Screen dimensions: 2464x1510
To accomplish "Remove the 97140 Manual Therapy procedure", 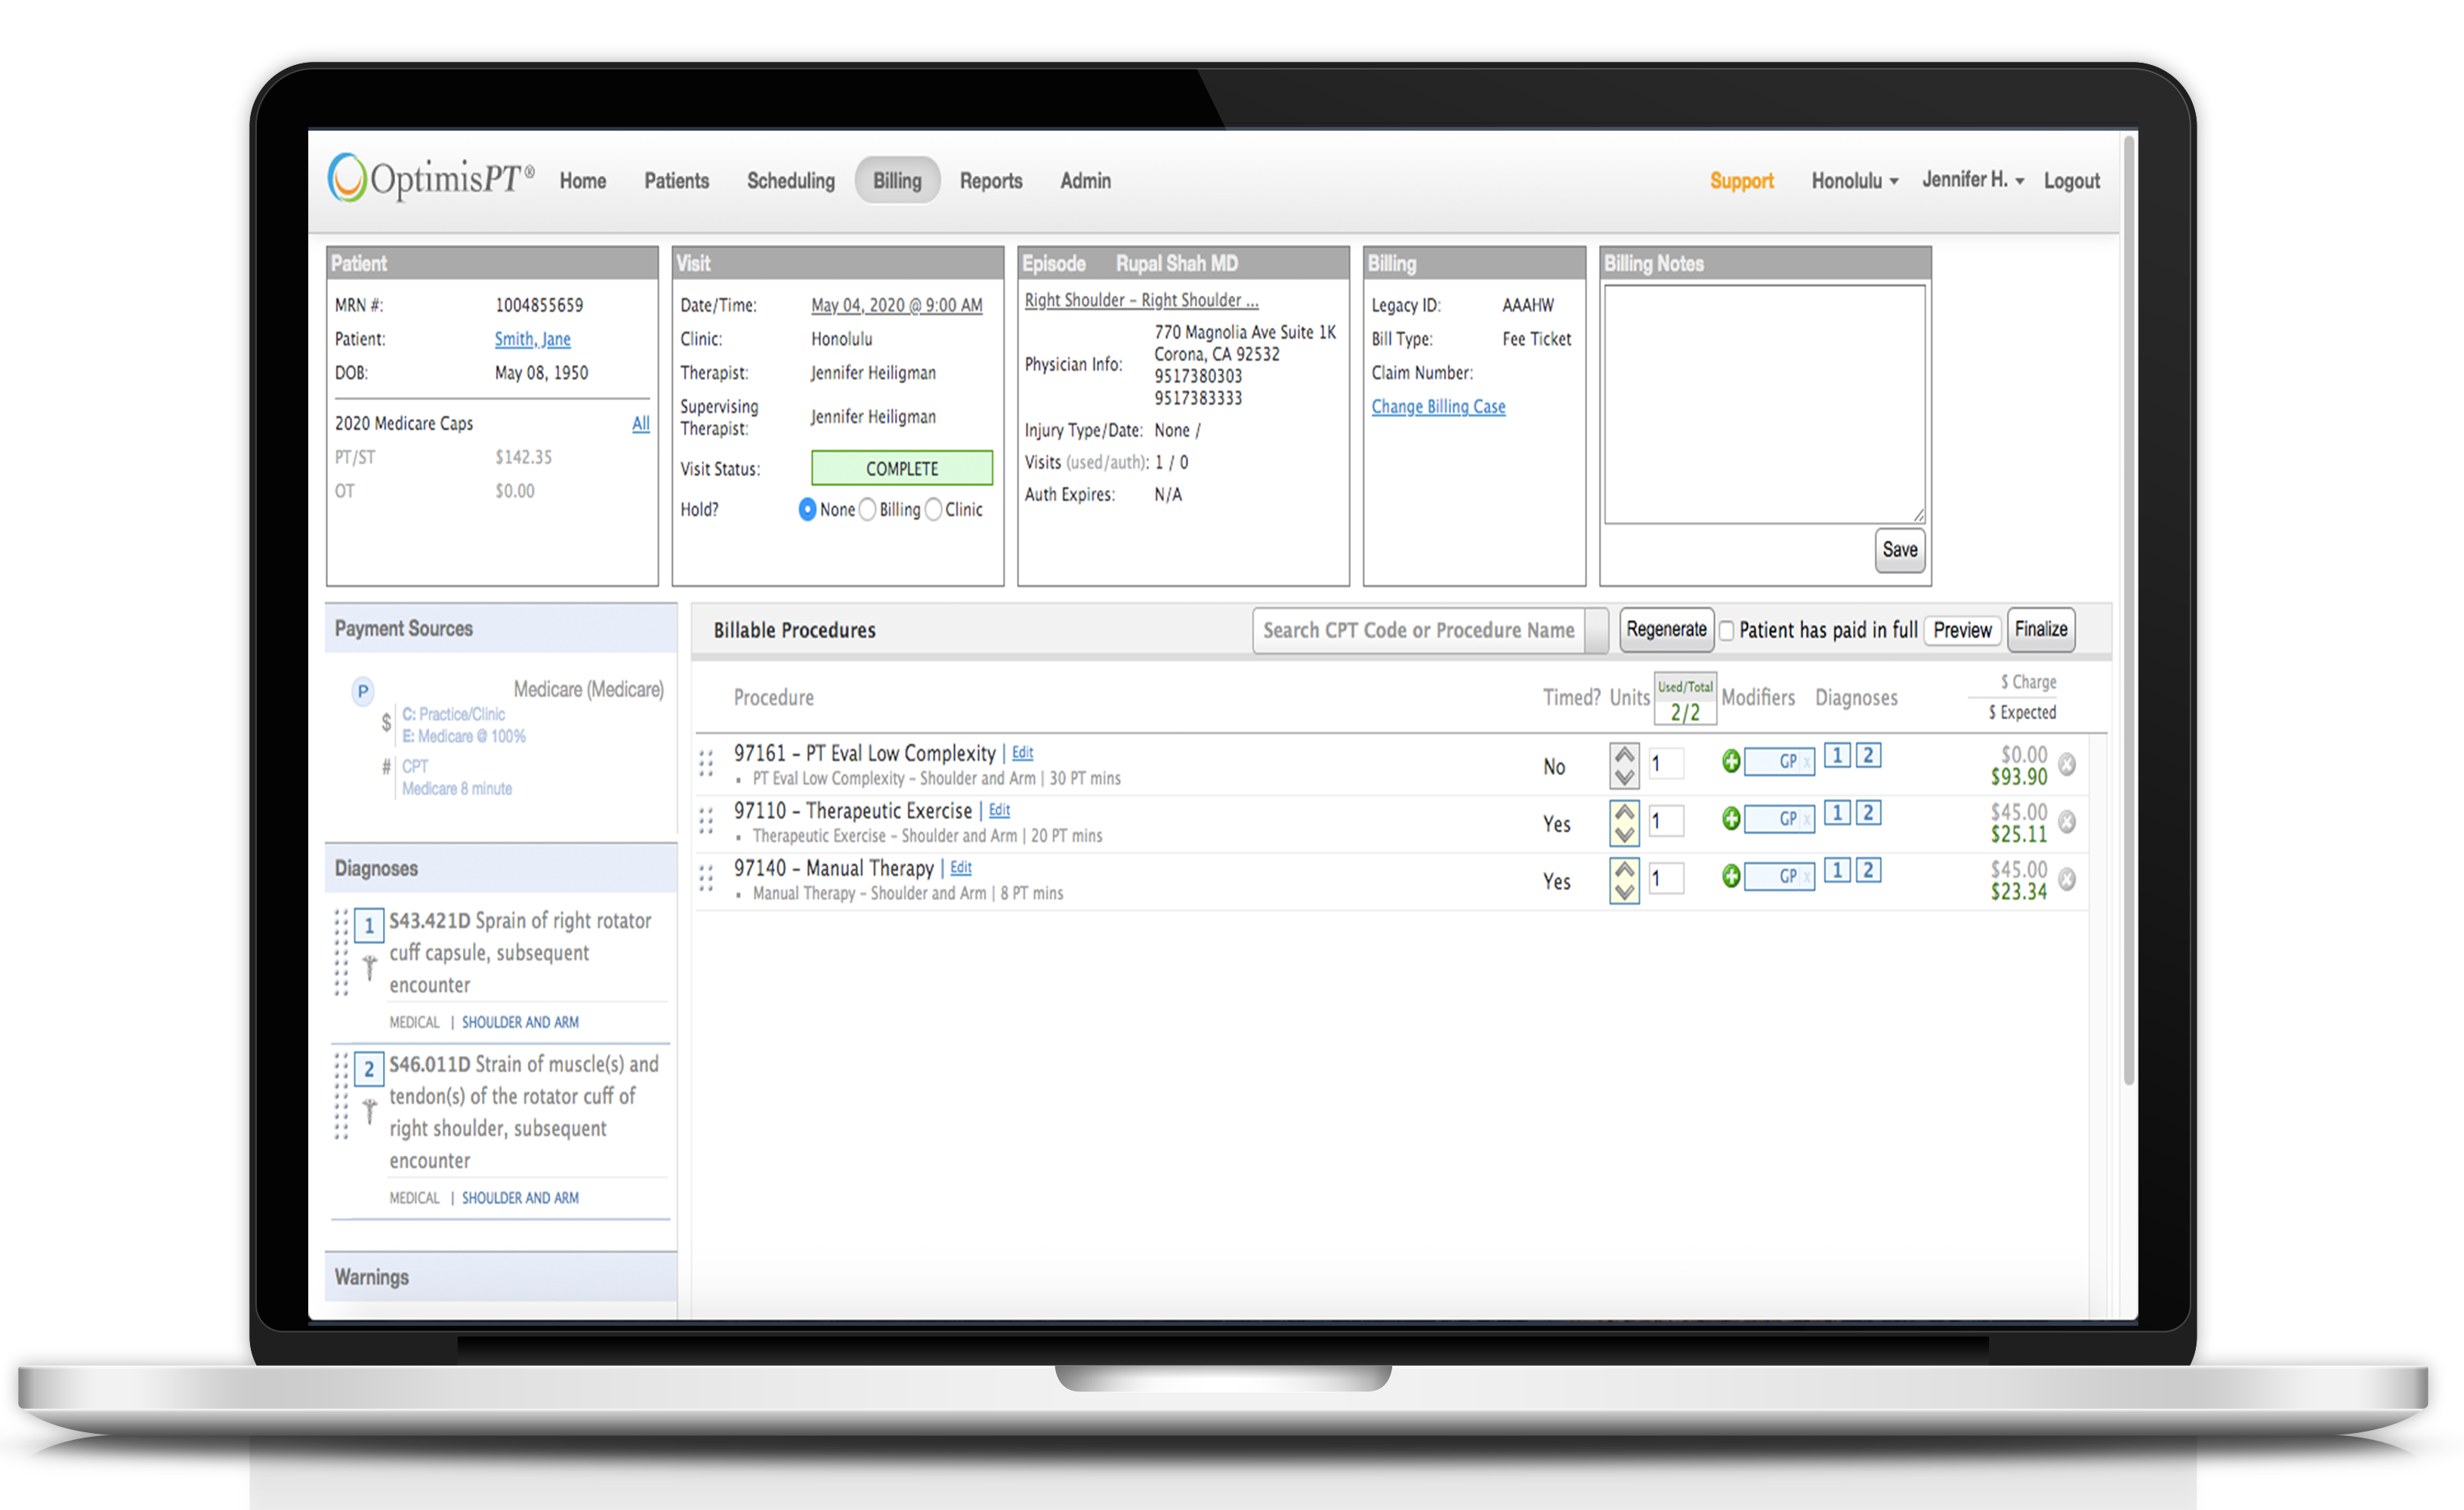I will coord(2067,880).
